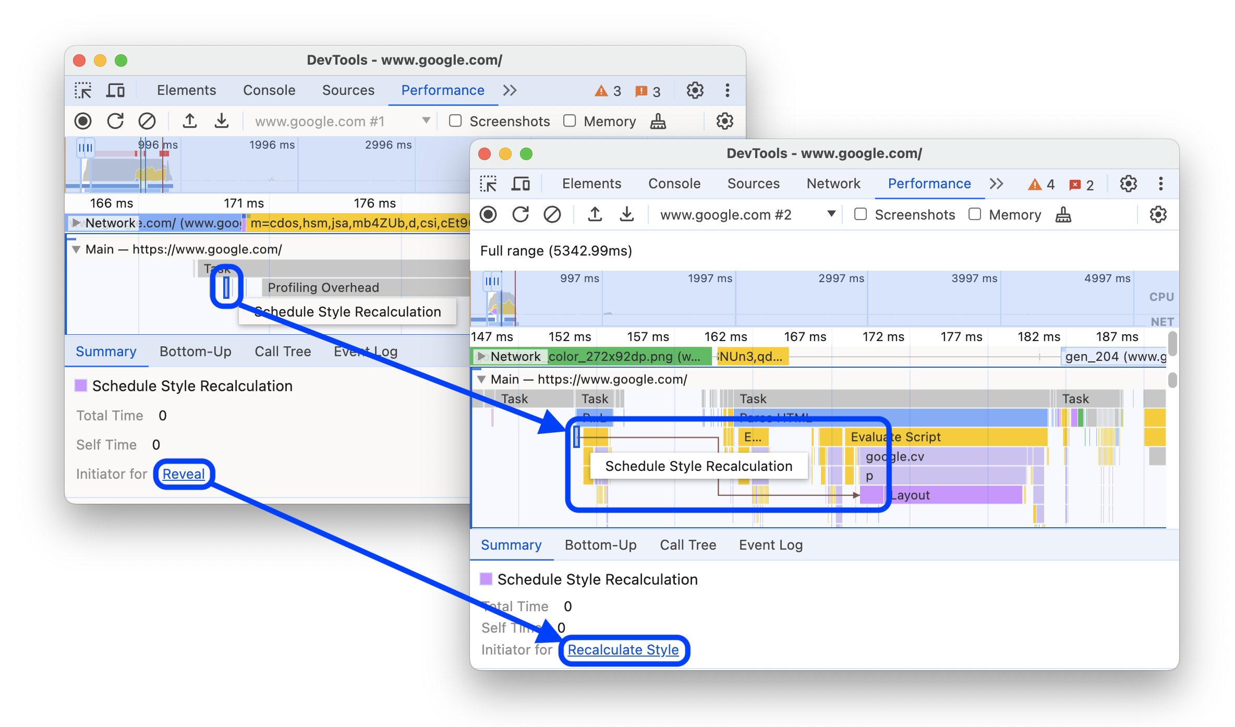
Task: Click the device toolbar toggle icon
Action: click(x=520, y=184)
